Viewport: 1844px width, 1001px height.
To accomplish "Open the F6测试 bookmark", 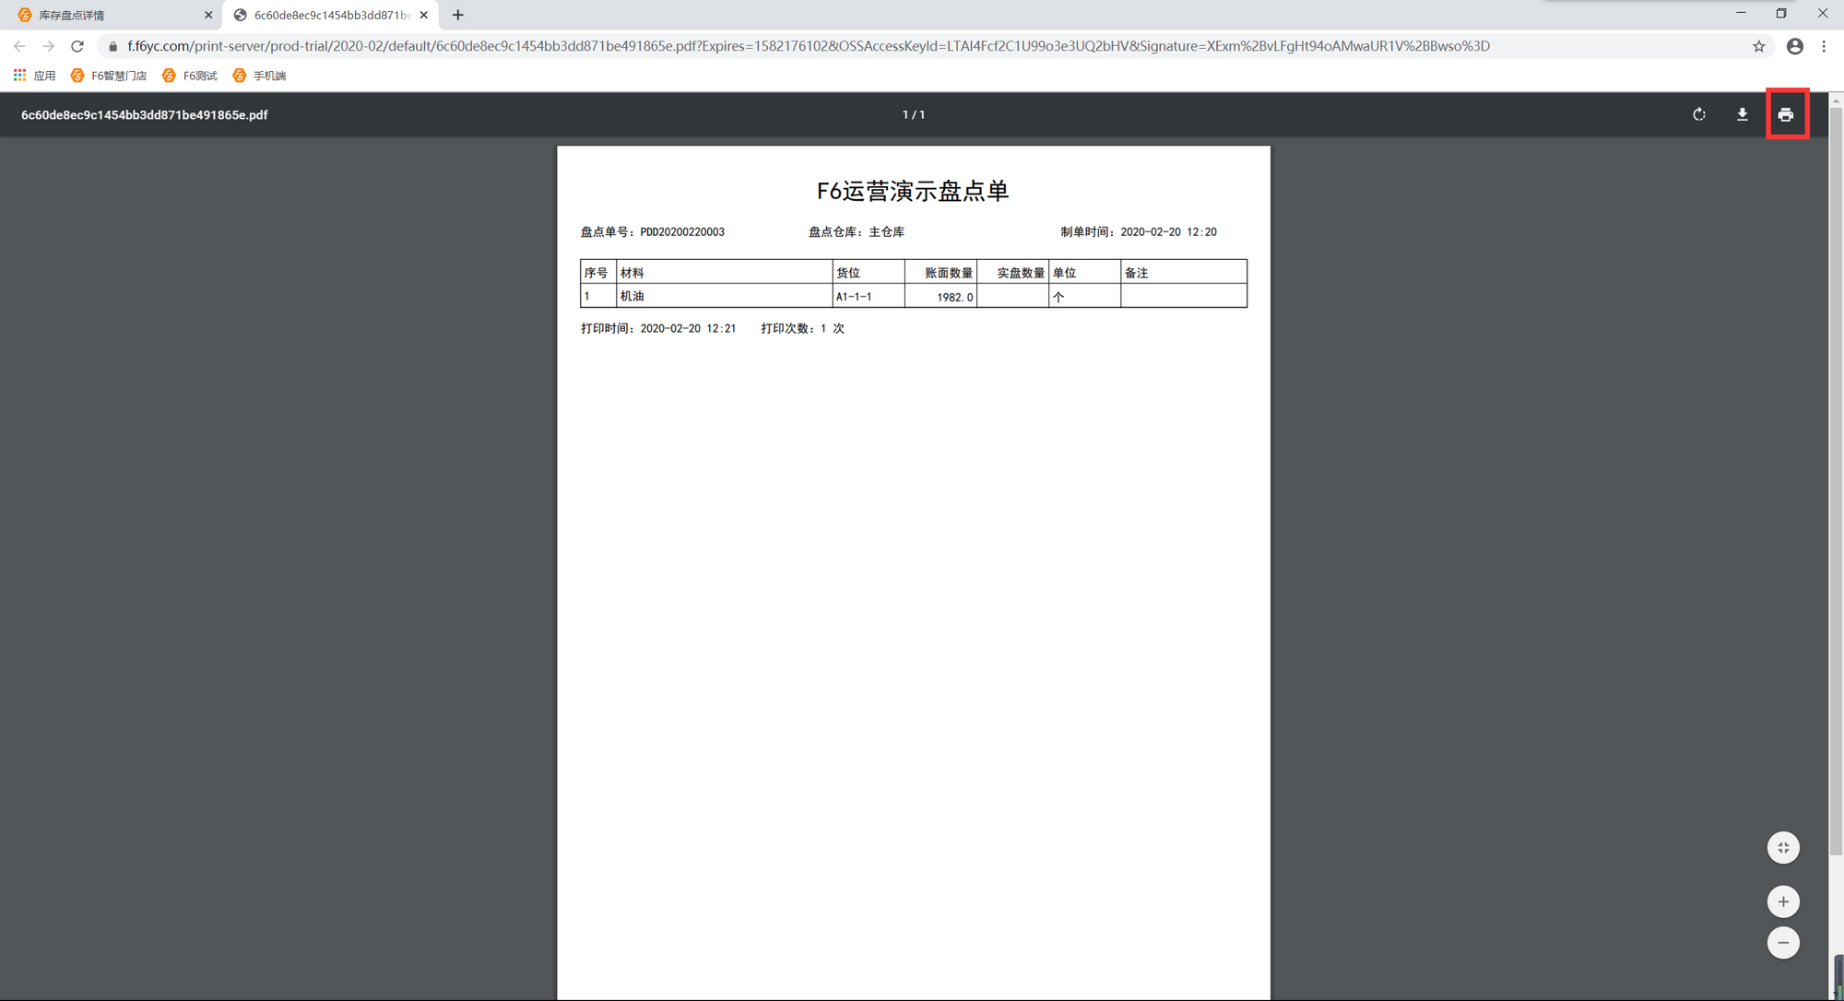I will coord(190,76).
